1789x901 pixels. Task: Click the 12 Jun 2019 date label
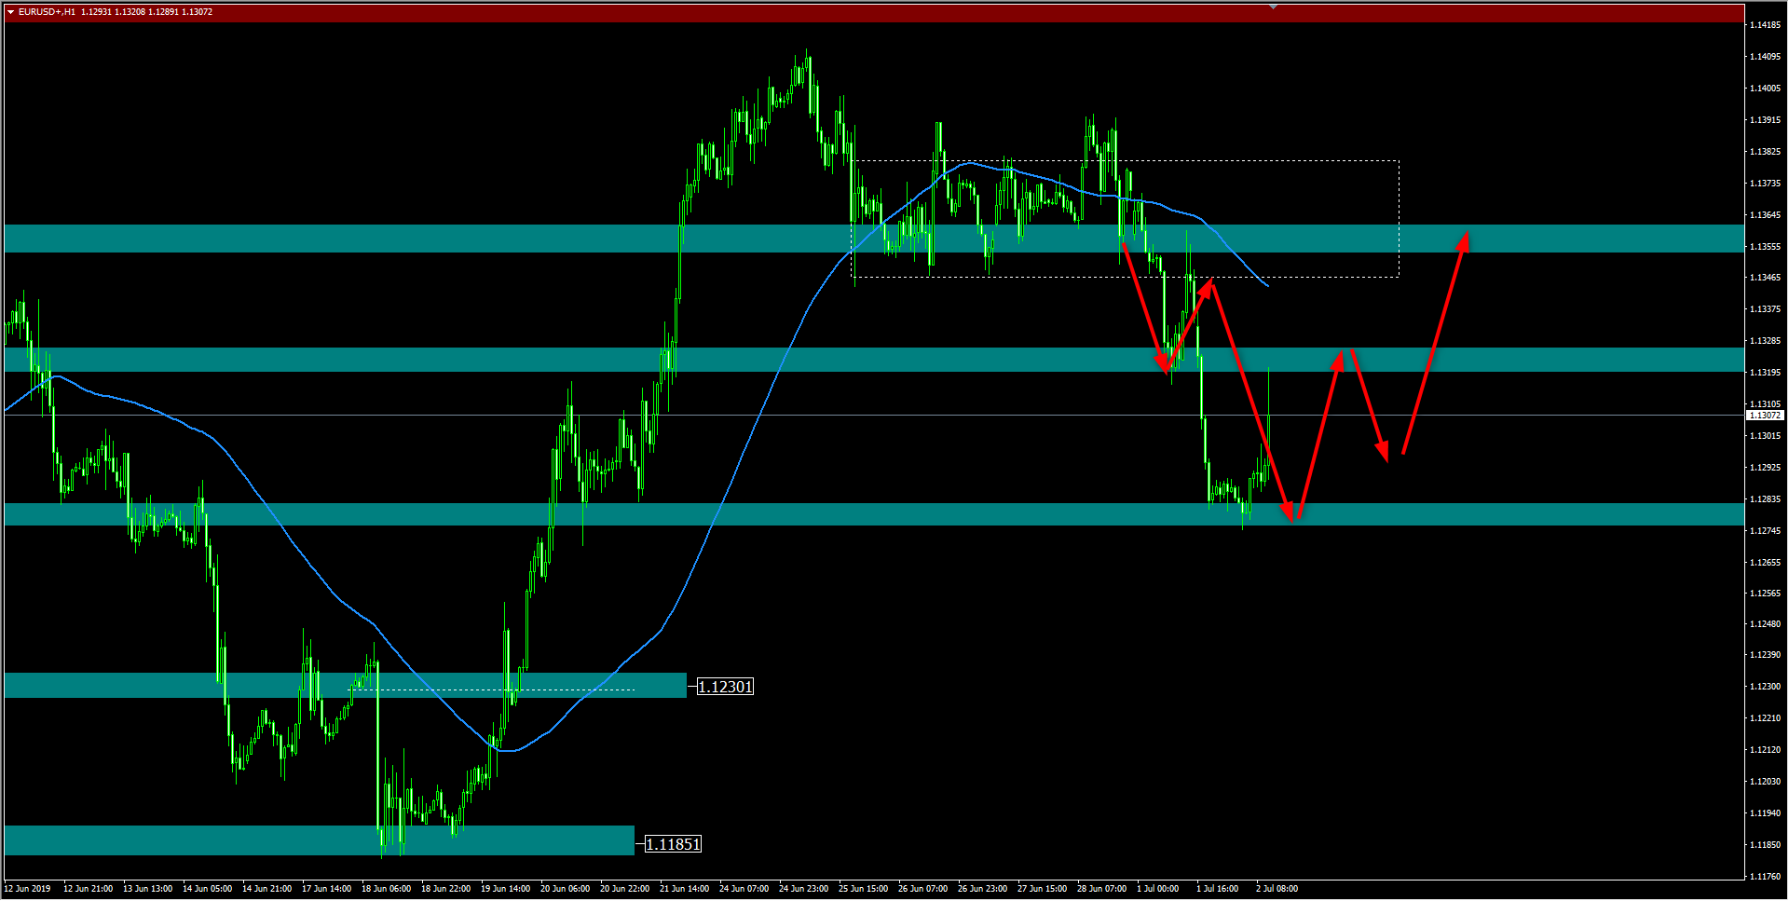click(x=28, y=889)
